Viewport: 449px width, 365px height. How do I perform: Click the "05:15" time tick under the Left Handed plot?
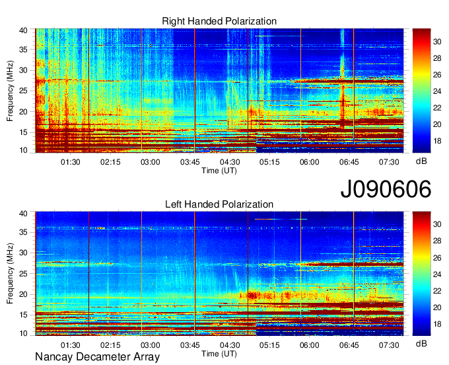(269, 345)
